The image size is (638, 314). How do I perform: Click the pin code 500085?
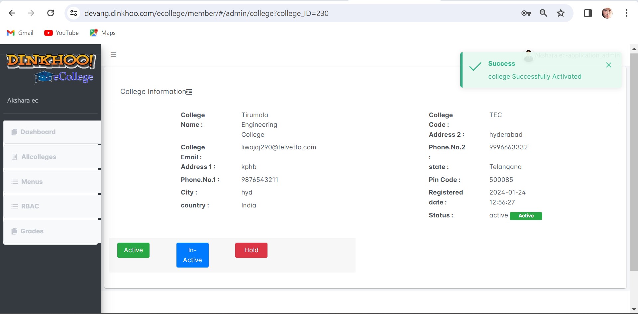pyautogui.click(x=501, y=180)
